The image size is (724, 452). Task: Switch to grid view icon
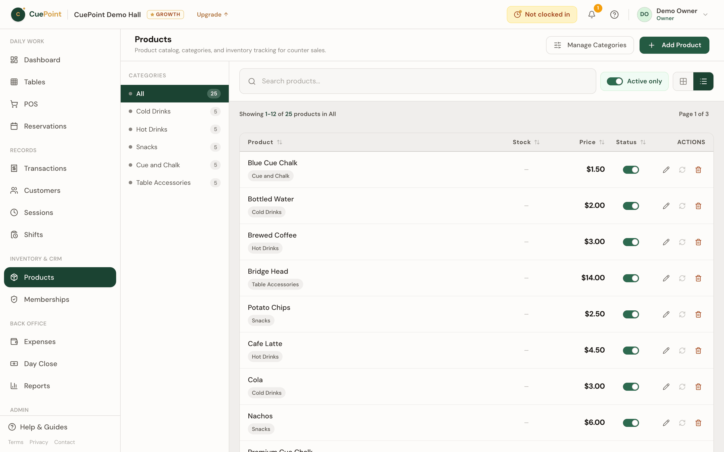(683, 81)
